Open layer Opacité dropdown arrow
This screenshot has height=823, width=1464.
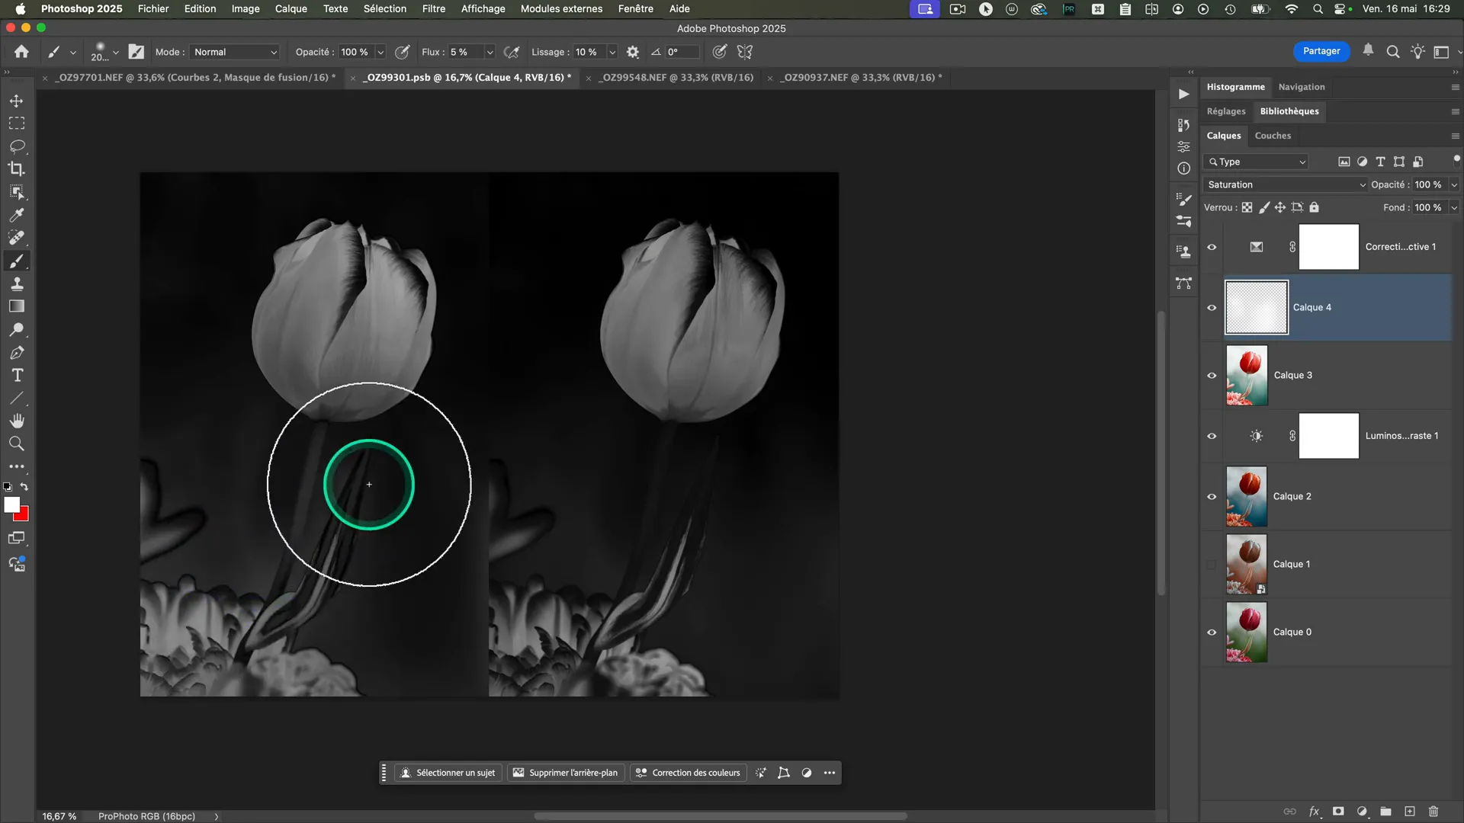[1453, 184]
